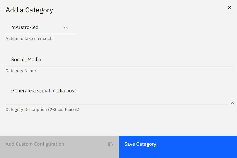The width and height of the screenshot is (237, 158).
Task: Click the Category Description helper label
Action: click(x=43, y=110)
